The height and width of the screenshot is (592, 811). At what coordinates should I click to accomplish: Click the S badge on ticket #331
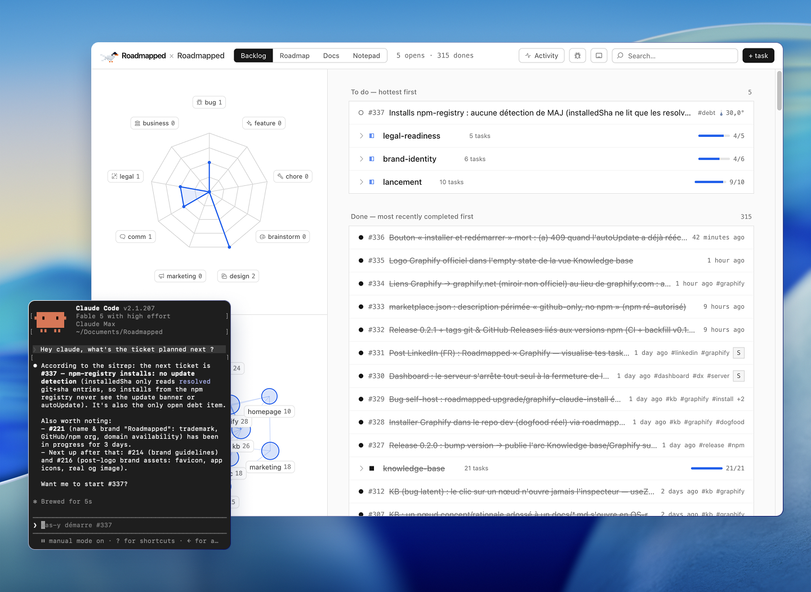click(739, 353)
